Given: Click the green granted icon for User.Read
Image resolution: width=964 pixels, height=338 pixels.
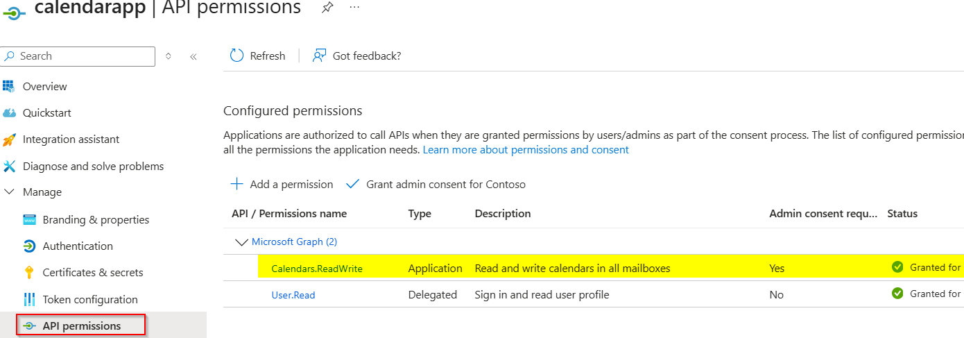Looking at the screenshot, I should click(897, 294).
